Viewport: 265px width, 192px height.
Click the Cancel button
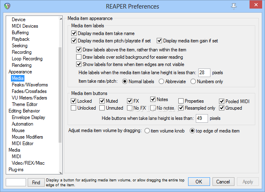click(x=223, y=182)
